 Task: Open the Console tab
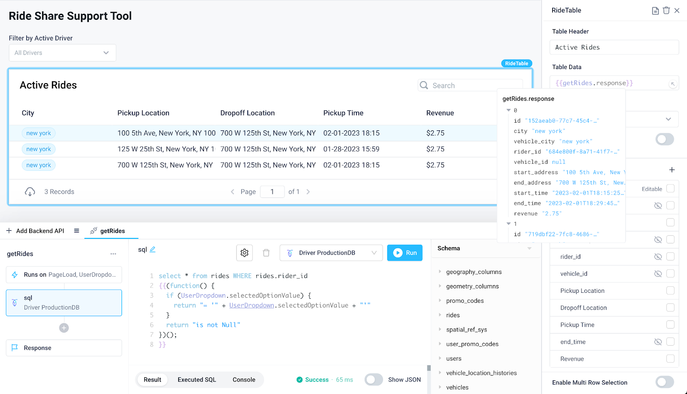243,379
